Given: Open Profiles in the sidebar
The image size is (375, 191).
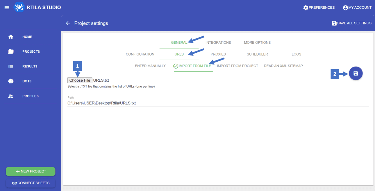Looking at the screenshot, I should coord(31,96).
